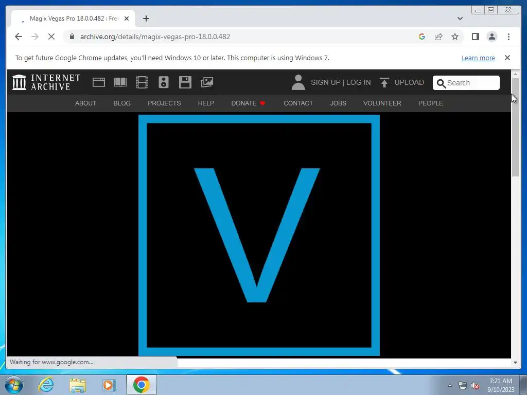The height and width of the screenshot is (395, 527).
Task: Click the scrollbar down arrow
Action: [x=515, y=363]
